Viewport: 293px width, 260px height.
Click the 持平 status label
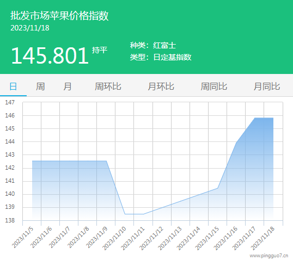click(x=100, y=50)
